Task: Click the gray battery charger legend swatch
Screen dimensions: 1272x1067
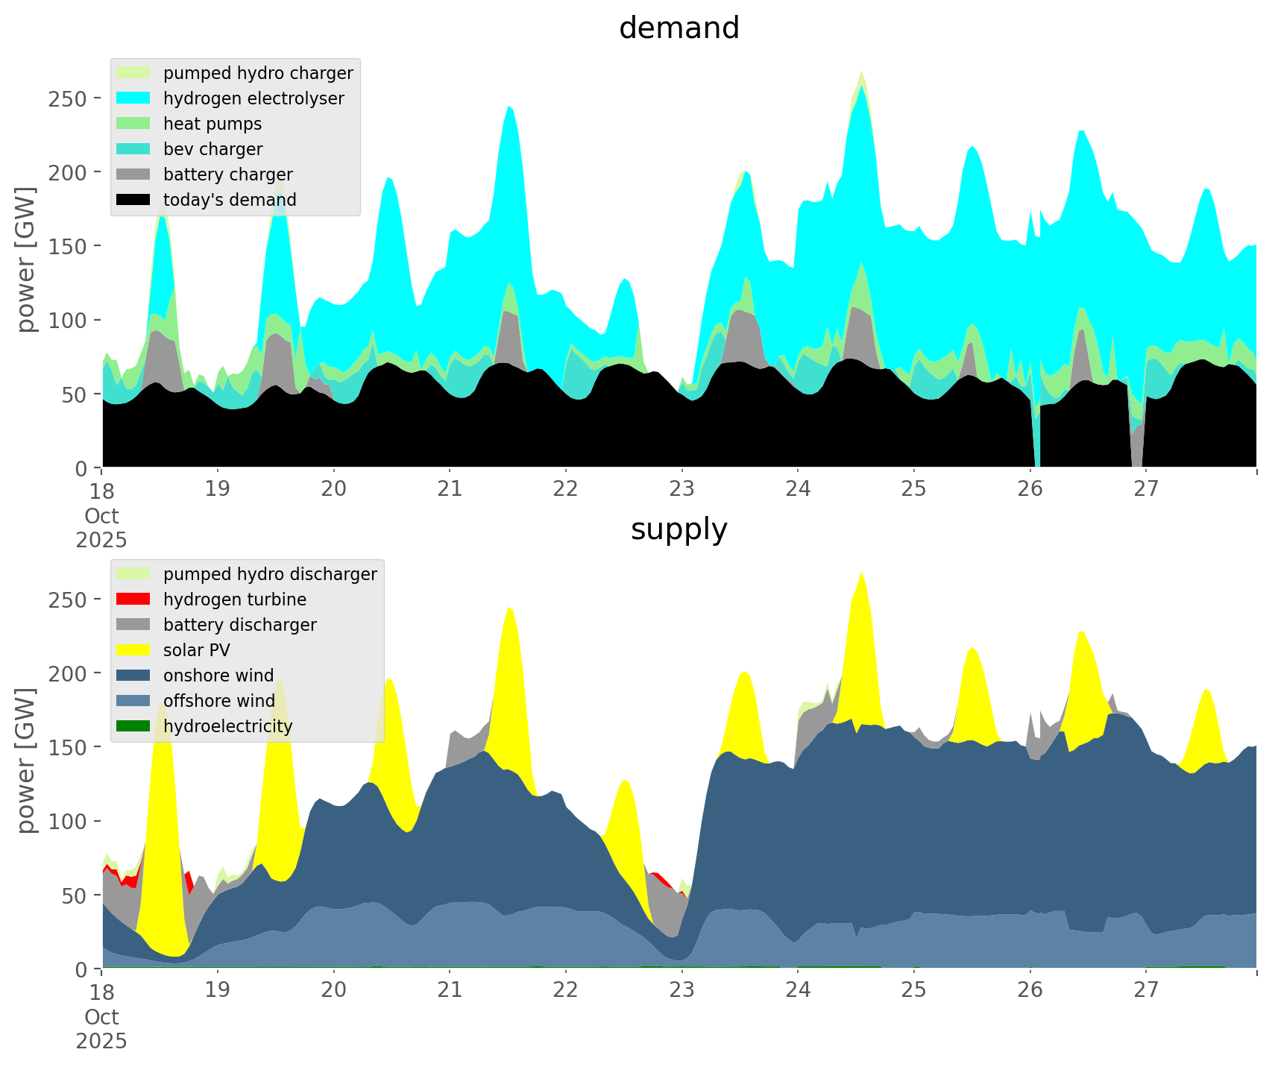Action: point(134,174)
